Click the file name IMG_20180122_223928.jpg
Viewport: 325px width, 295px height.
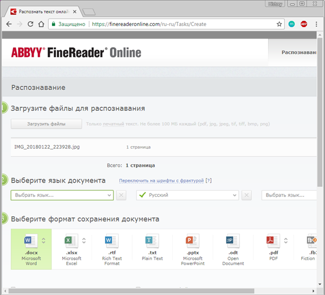pos(47,147)
